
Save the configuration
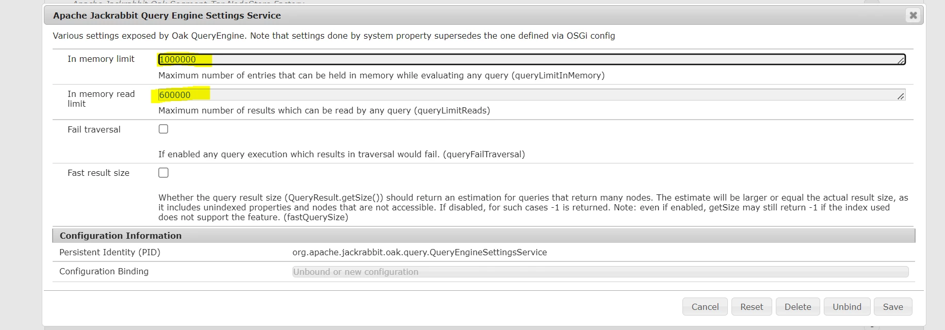(893, 307)
